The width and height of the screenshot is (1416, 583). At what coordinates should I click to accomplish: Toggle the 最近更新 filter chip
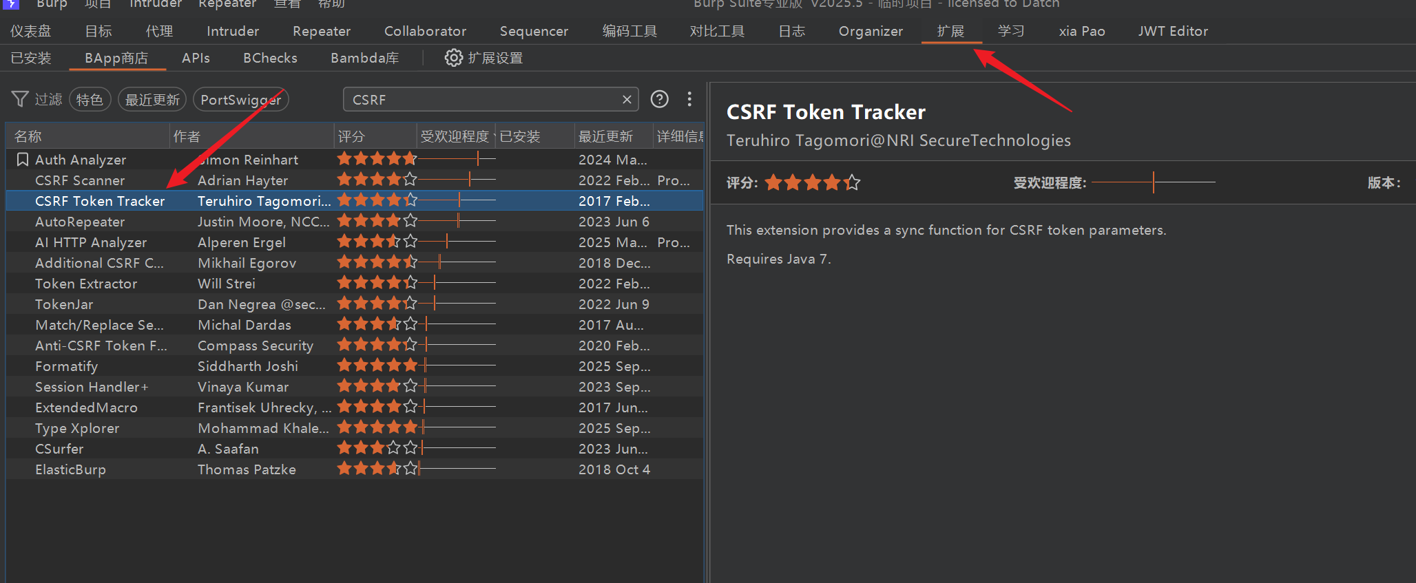tap(152, 100)
